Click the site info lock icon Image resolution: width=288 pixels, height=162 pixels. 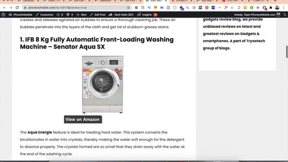[x=25, y=8]
